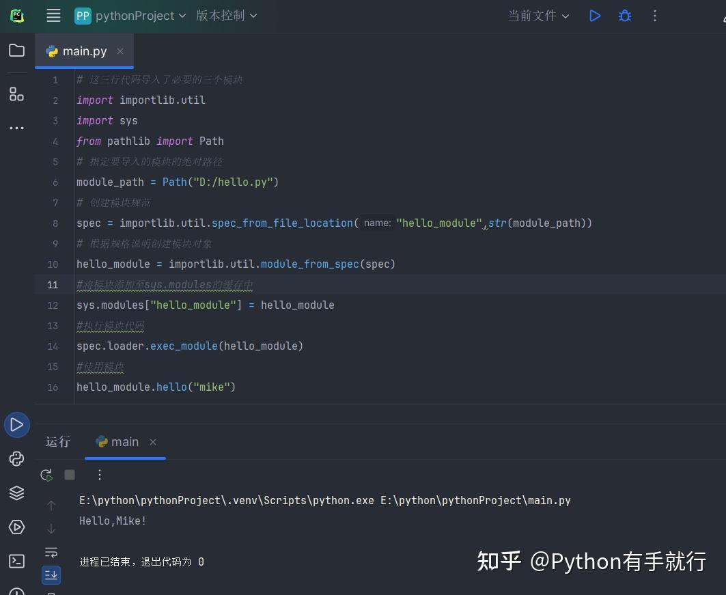
Task: Expand the 版本控制 dropdown
Action: tap(226, 16)
